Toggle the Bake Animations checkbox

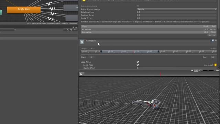coord(138,6)
